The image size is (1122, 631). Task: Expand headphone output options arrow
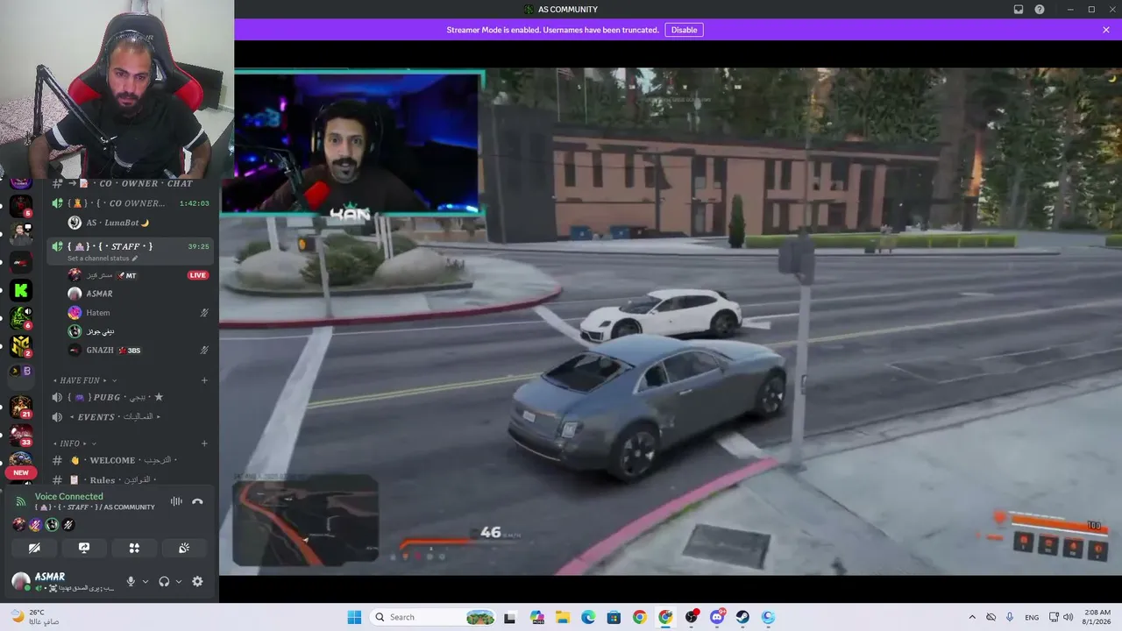pyautogui.click(x=179, y=581)
